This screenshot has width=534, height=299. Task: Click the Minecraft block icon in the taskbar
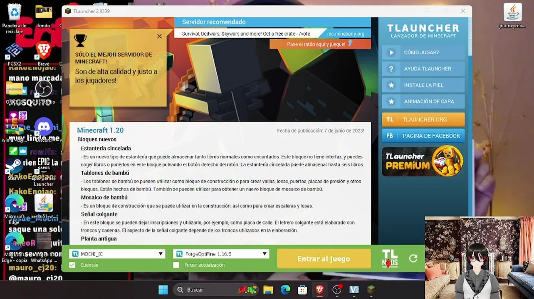[371, 289]
